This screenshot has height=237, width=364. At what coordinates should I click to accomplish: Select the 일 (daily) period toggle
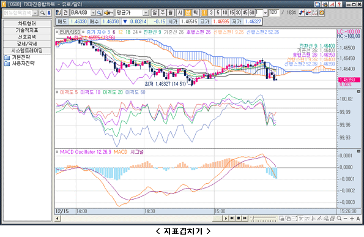155,12
